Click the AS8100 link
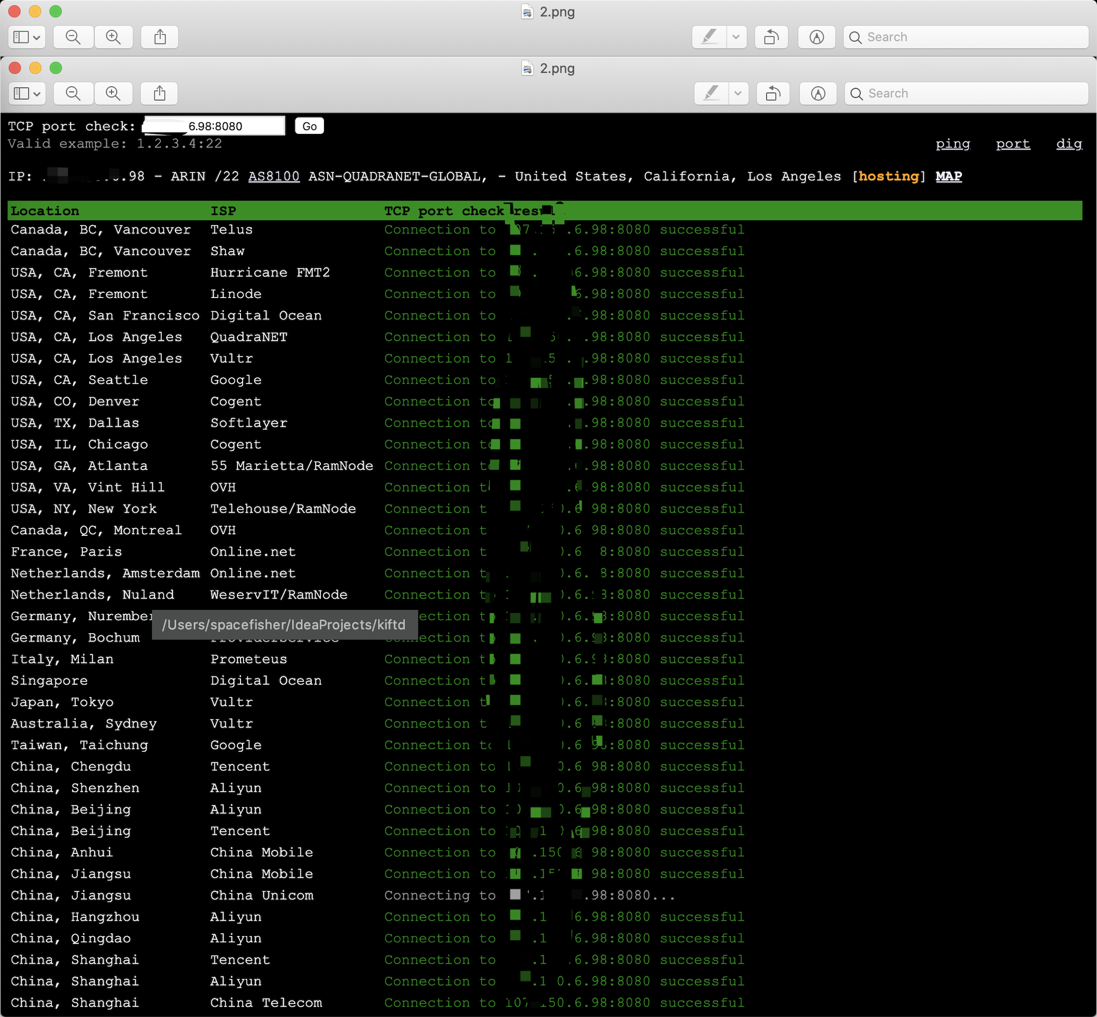The image size is (1097, 1017). [273, 176]
